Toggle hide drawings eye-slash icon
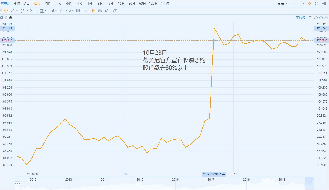 [x=100, y=11]
